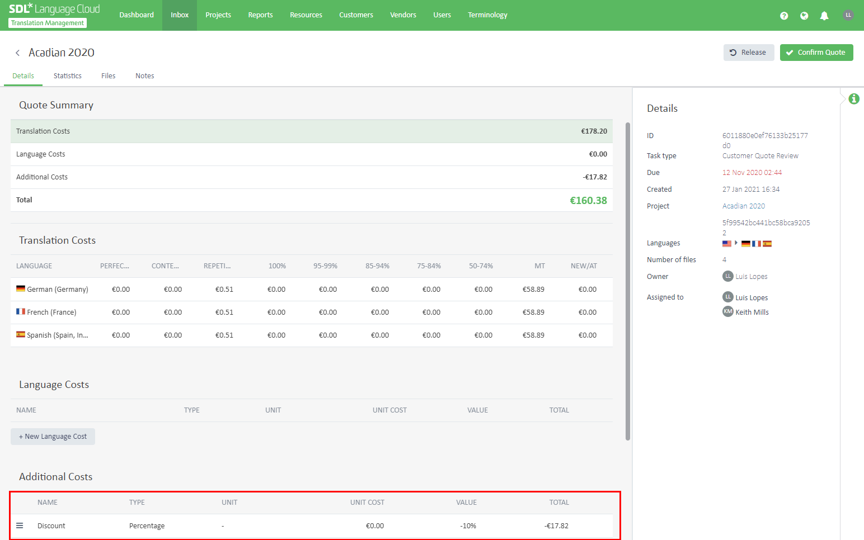This screenshot has width=864, height=540.
Task: Select the Translation Costs summary row
Action: [x=312, y=131]
